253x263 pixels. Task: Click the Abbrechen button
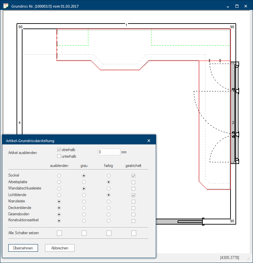point(60,248)
